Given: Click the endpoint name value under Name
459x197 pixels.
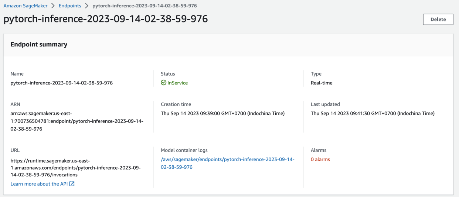Looking at the screenshot, I should click(x=62, y=83).
